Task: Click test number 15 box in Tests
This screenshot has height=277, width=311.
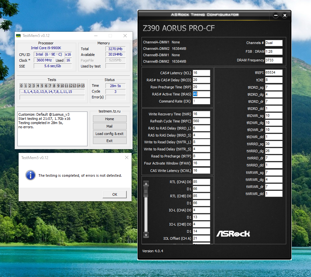Action: [x=83, y=86]
